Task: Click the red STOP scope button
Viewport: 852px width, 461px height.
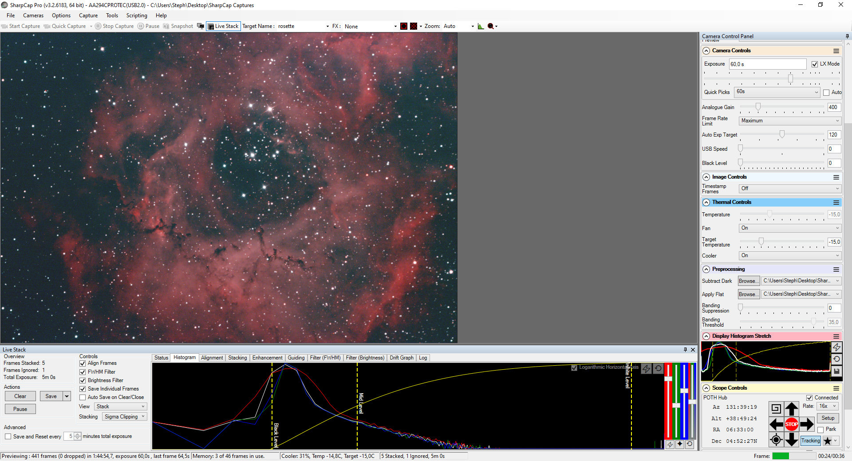Action: 791,424
